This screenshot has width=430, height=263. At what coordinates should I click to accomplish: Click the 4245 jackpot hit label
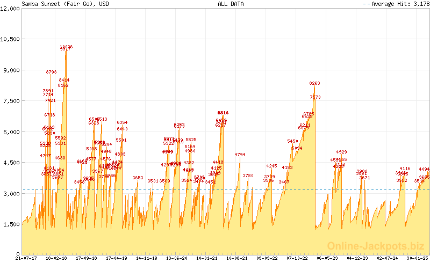271,166
